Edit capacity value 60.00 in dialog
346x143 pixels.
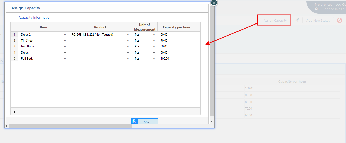(177, 34)
